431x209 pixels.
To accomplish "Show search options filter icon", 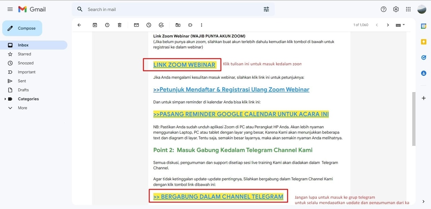I will (x=266, y=9).
